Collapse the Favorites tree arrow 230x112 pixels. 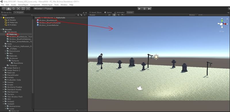[x=1, y=18]
